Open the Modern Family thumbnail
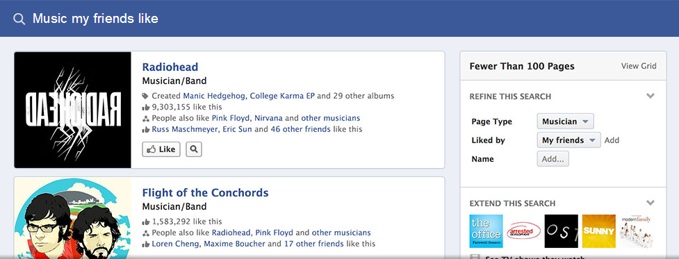The height and width of the screenshot is (259, 679). pyautogui.click(x=637, y=231)
